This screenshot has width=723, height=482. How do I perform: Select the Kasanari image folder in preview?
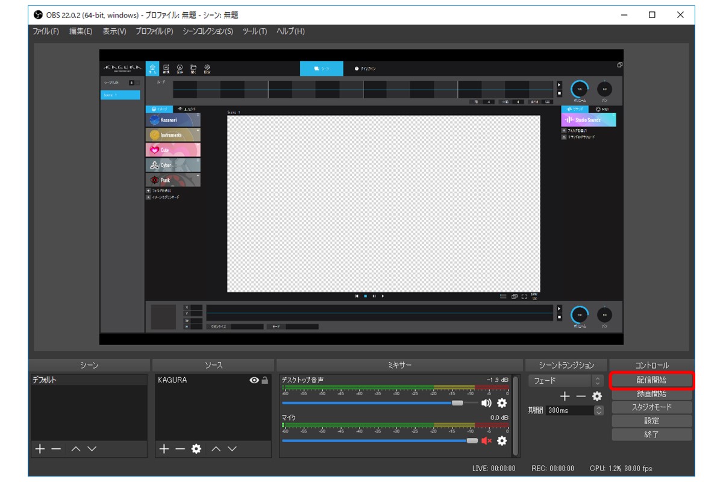pos(173,120)
